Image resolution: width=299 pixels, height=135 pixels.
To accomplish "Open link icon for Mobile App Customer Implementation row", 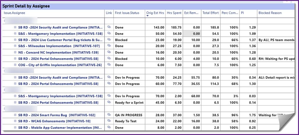I will tap(109, 127).
